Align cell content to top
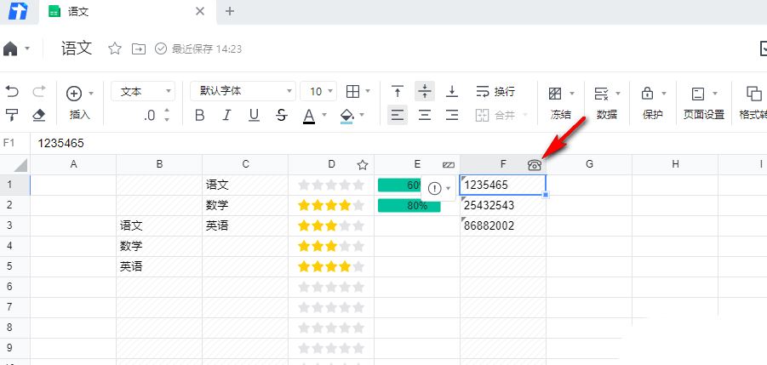This screenshot has width=767, height=365. [x=398, y=91]
